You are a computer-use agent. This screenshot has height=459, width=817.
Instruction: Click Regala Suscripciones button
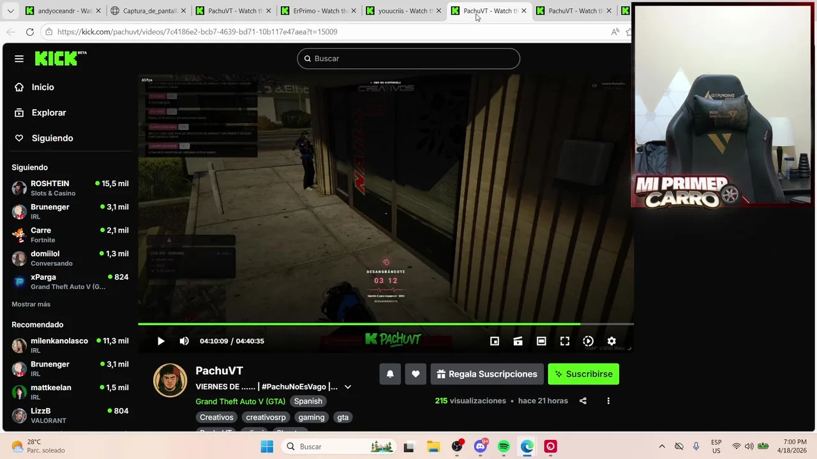(487, 374)
